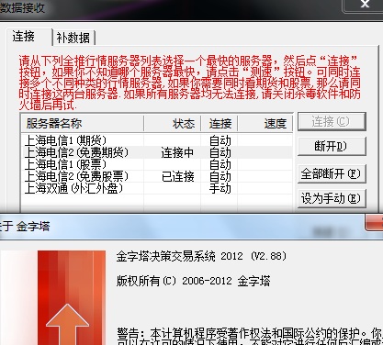
Task: Click the 速度 column header
Action: click(265, 124)
